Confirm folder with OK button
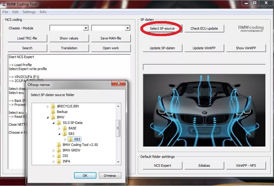The height and width of the screenshot is (186, 274). [x=85, y=176]
